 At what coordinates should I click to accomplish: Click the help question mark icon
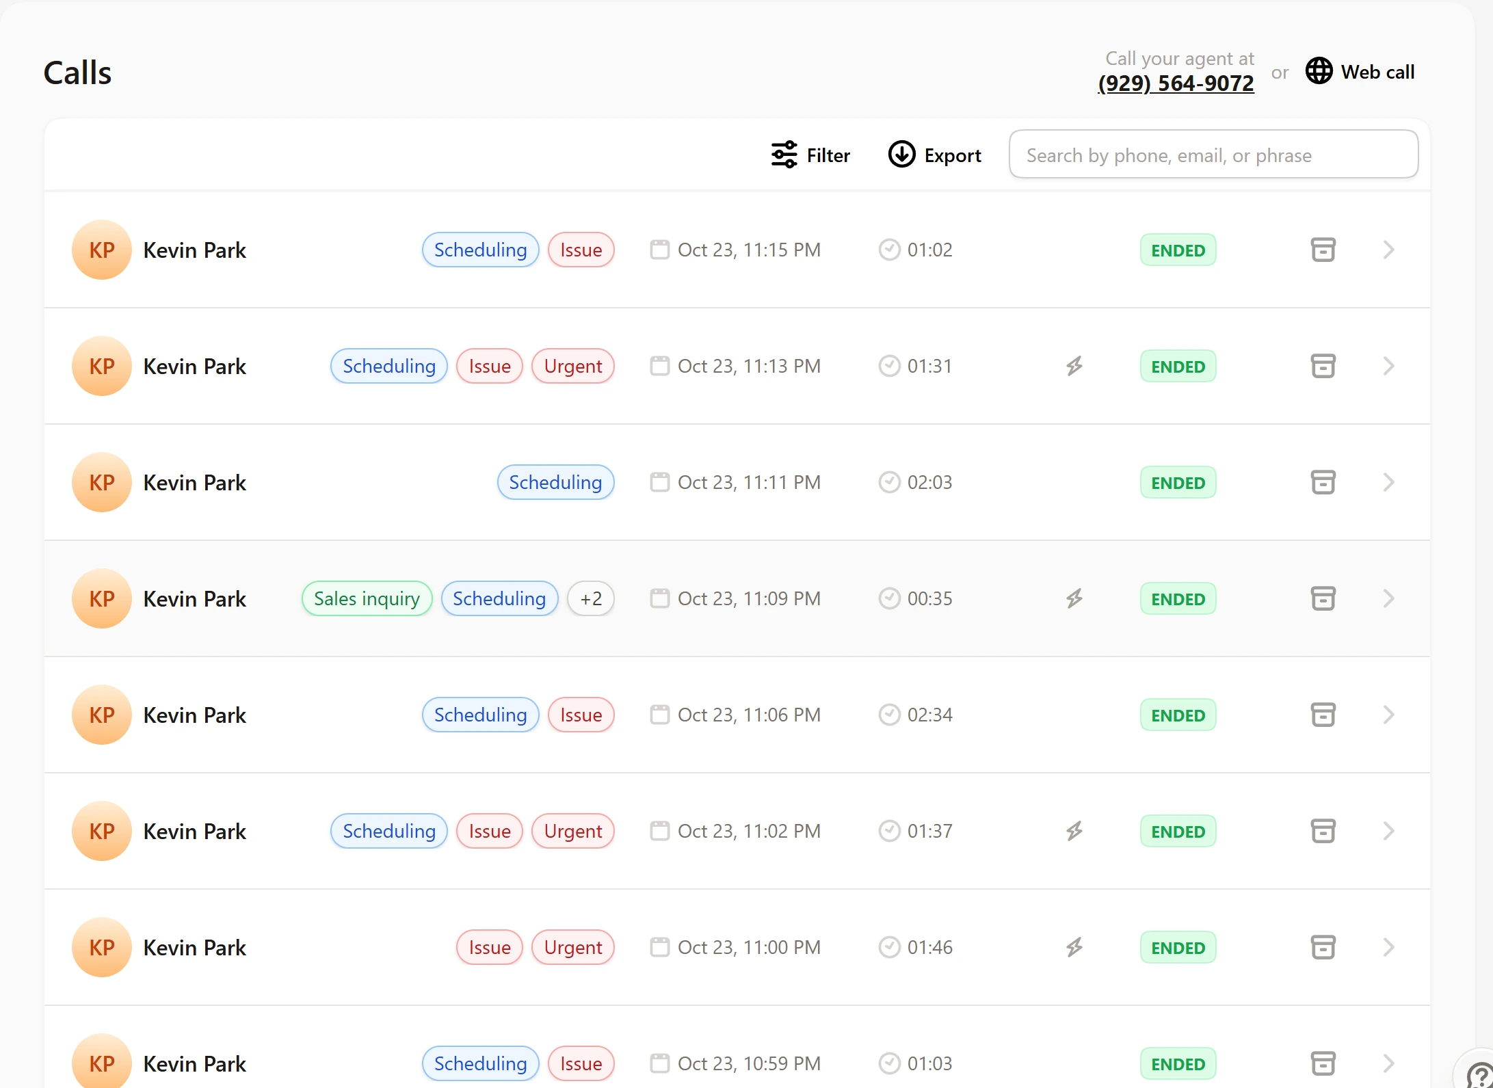coord(1479,1075)
